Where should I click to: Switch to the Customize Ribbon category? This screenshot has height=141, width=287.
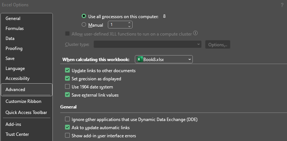tap(23, 101)
